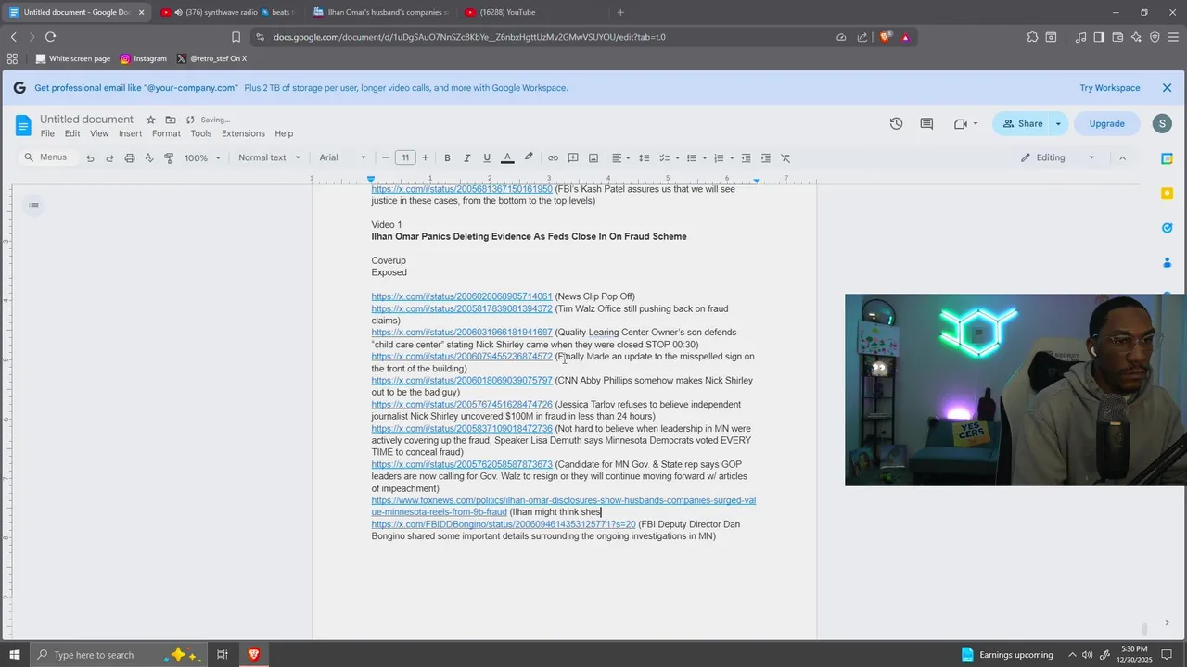
Task: Open the Insert menu
Action: point(131,134)
